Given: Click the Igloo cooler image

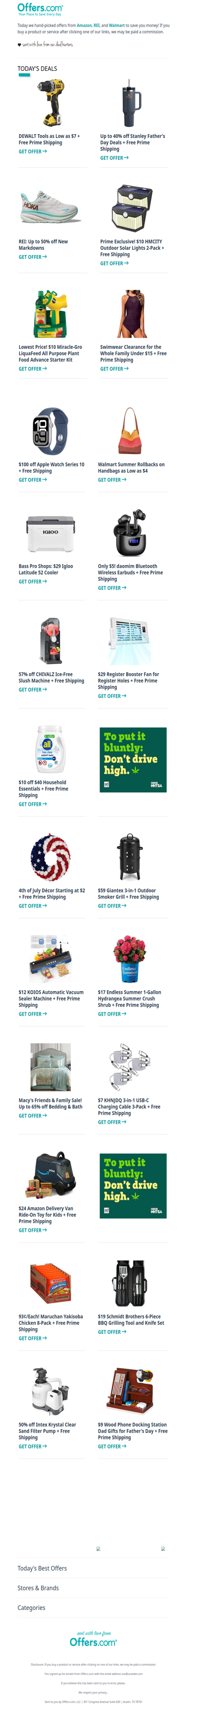Looking at the screenshot, I should point(50,533).
